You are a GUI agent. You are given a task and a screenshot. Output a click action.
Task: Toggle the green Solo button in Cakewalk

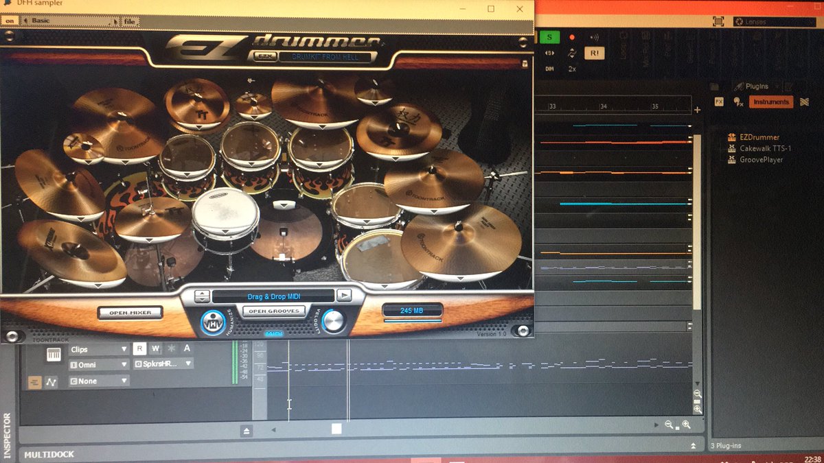click(x=549, y=37)
